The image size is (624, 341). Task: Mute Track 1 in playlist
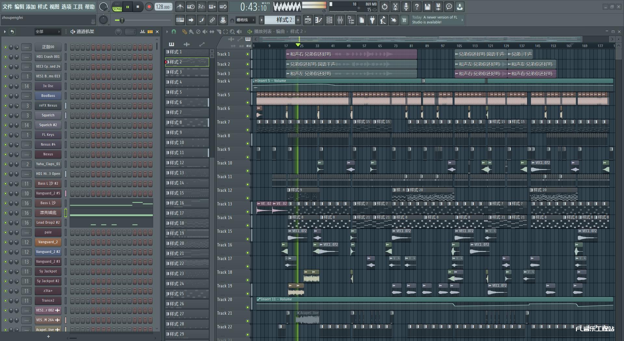247,54
